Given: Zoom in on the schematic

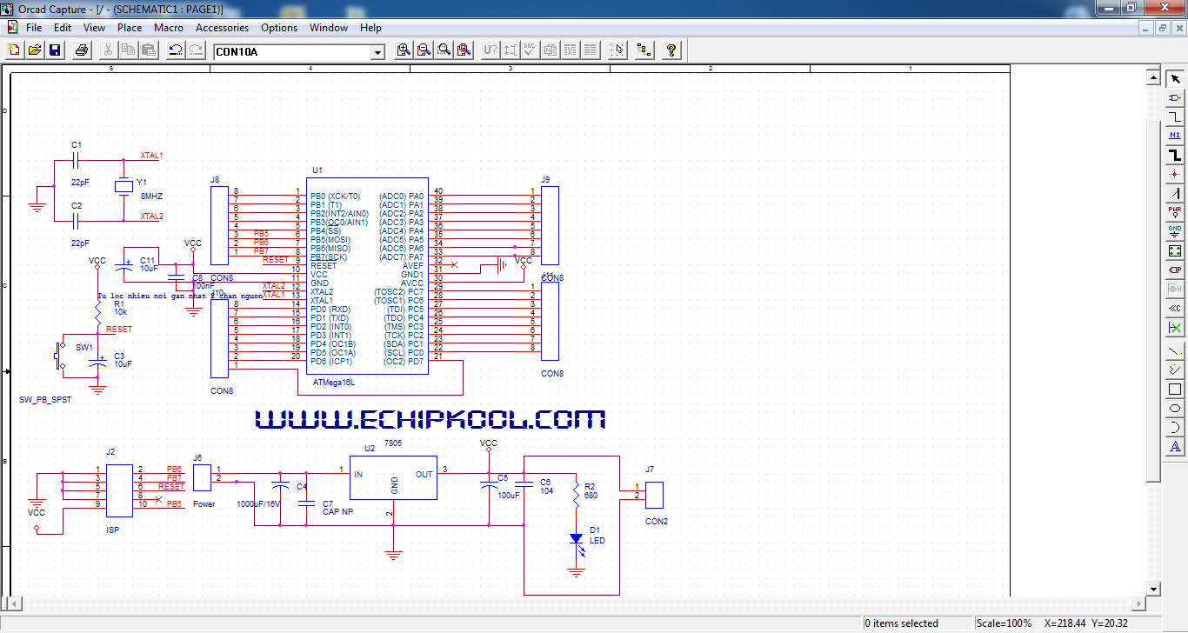Looking at the screenshot, I should pyautogui.click(x=404, y=50).
